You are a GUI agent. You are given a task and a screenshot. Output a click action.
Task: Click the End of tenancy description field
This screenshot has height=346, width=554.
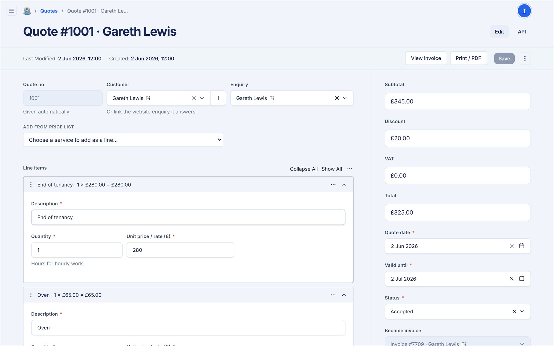[x=188, y=217]
